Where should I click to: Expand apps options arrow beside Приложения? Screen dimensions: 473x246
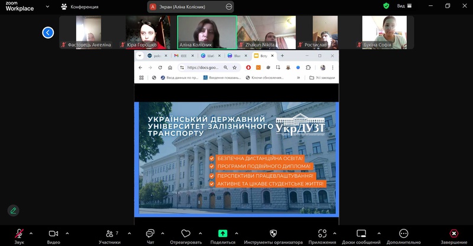[x=335, y=234]
